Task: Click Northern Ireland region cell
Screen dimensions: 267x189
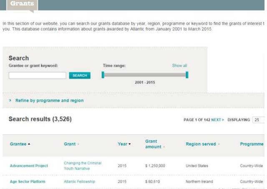Action: (x=199, y=181)
